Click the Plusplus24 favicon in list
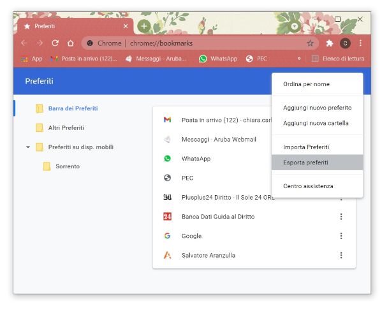 coord(168,197)
